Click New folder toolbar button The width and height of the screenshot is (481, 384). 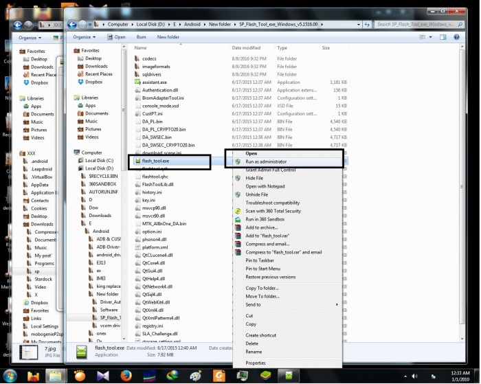pyautogui.click(x=168, y=37)
